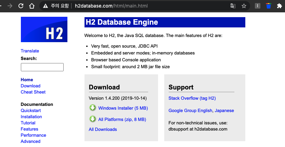
Task: Open the All Downloads link
Action: point(103,129)
